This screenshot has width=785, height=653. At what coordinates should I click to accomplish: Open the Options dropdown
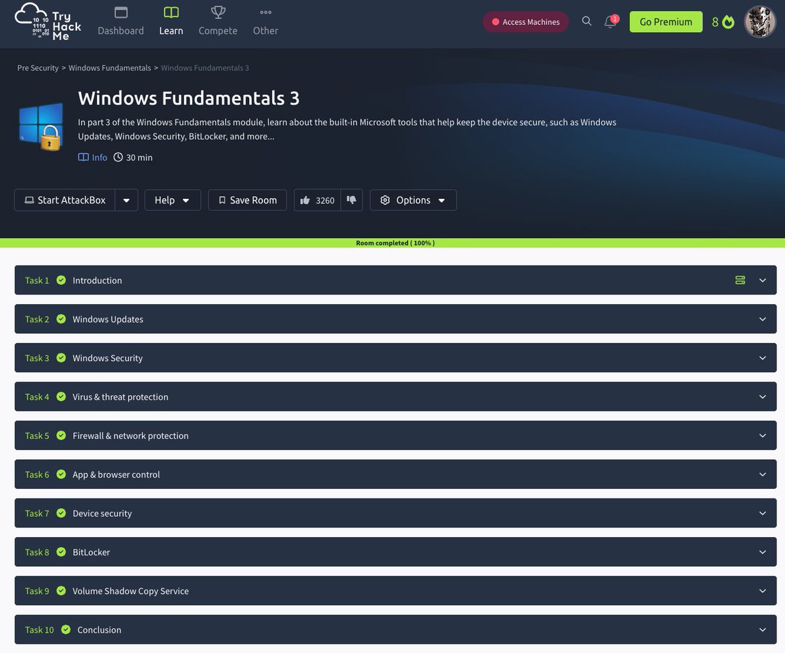[413, 200]
